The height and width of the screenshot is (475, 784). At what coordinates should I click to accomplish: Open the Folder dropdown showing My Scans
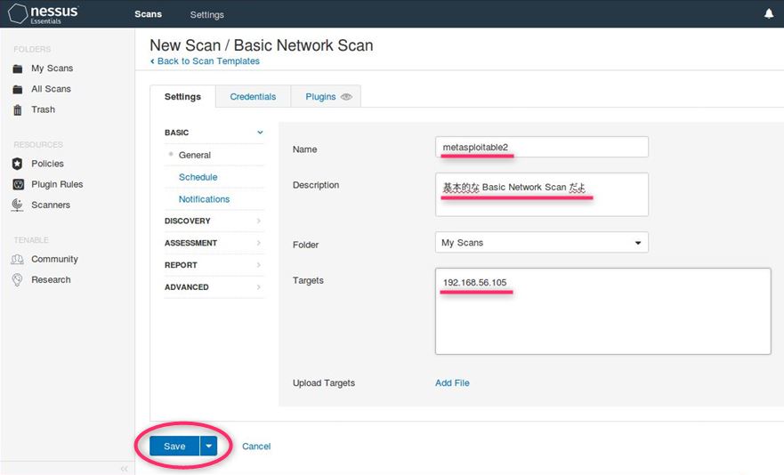point(541,243)
